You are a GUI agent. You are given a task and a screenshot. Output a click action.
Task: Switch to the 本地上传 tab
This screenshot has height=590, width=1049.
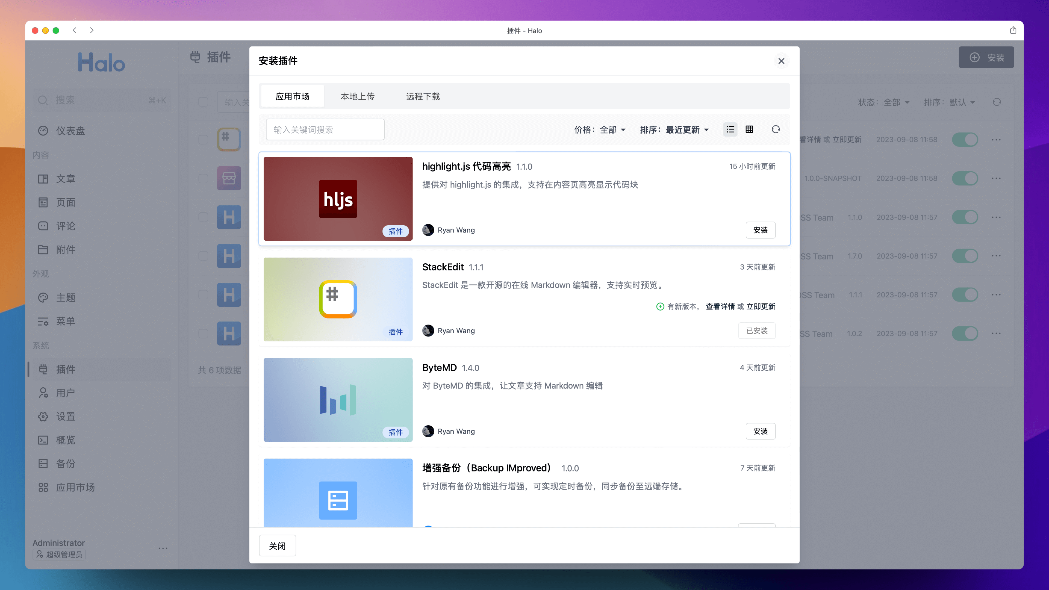[358, 96]
